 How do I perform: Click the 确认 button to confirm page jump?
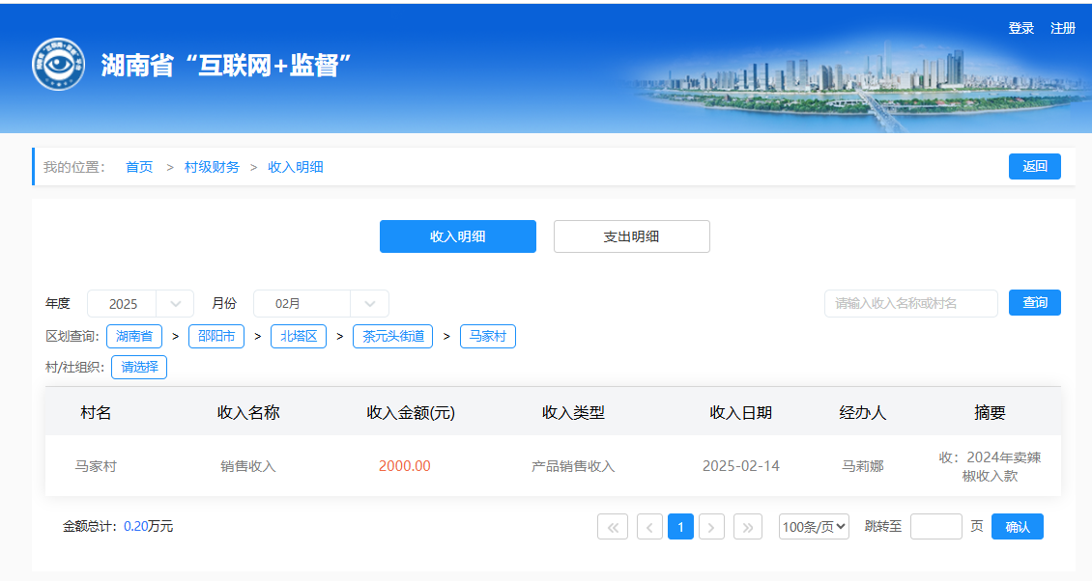coord(1017,527)
